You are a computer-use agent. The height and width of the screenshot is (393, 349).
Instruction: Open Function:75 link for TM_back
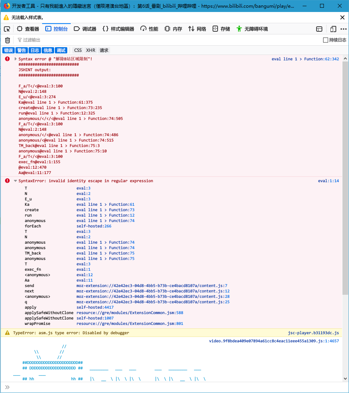[106, 253]
